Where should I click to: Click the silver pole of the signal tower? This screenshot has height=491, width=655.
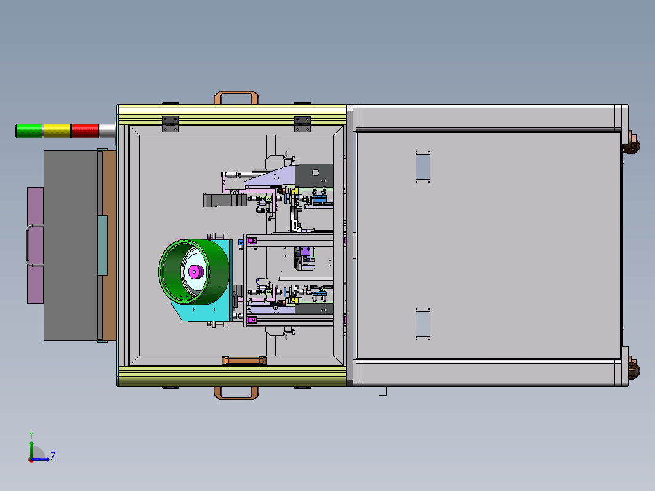107,130
